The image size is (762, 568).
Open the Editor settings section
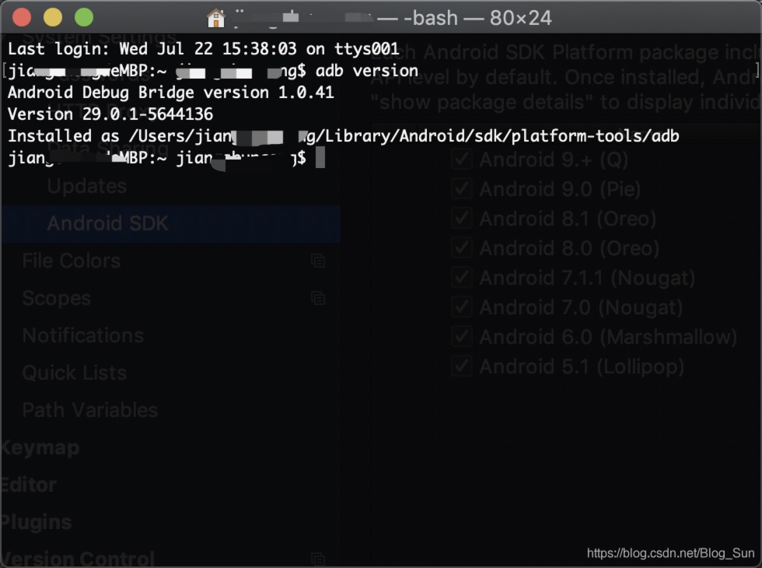[28, 485]
